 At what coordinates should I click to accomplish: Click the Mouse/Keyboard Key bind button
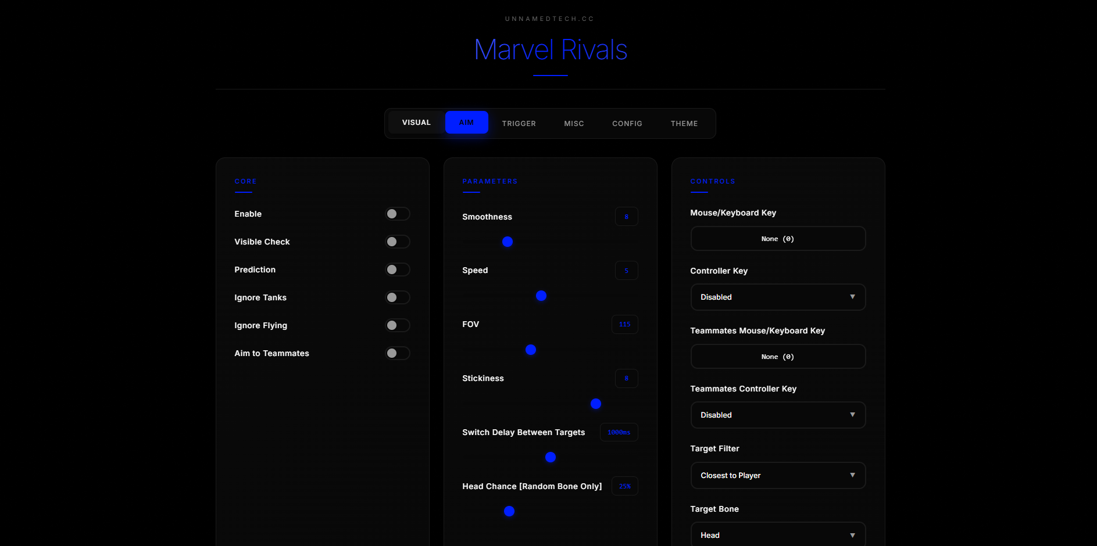pyautogui.click(x=777, y=239)
